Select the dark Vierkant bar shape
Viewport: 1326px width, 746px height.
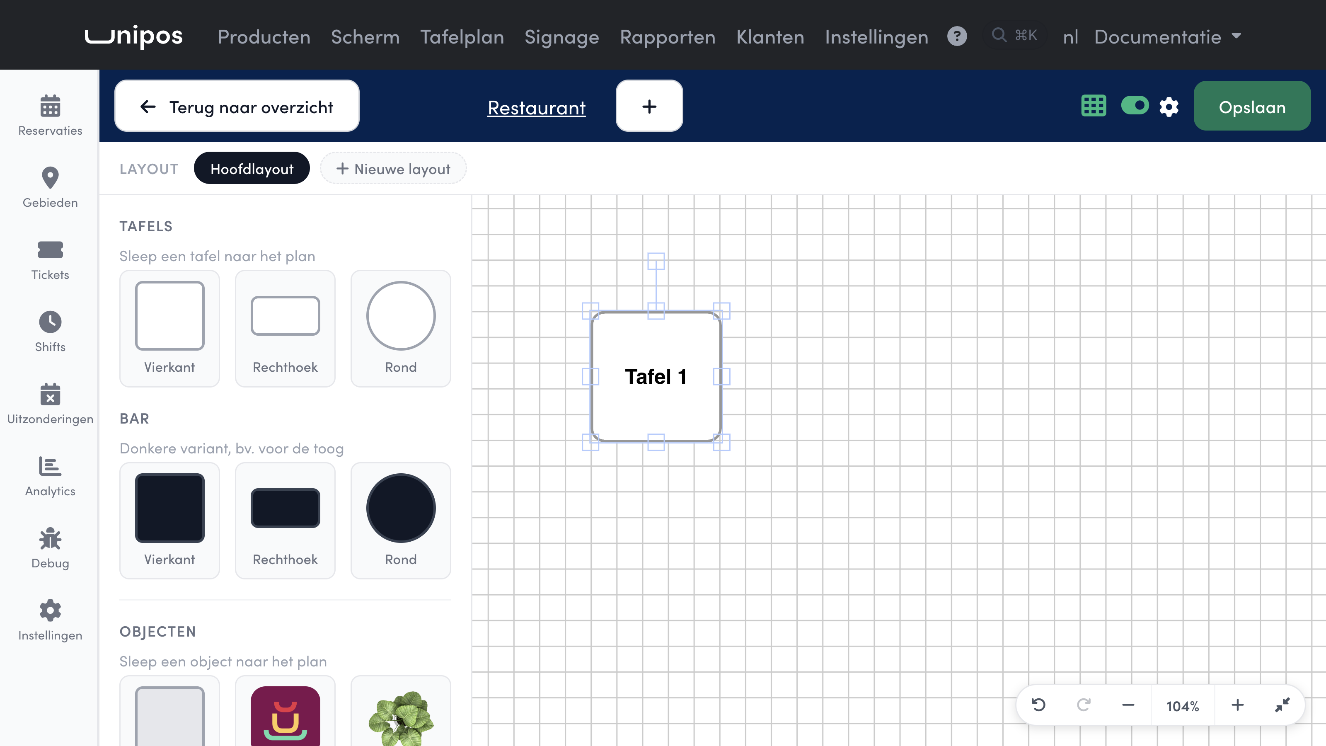pyautogui.click(x=170, y=521)
